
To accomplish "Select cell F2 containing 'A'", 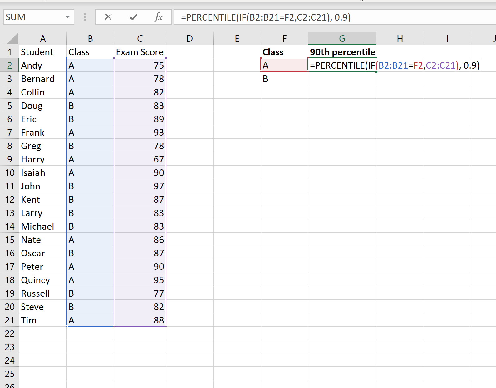I will click(284, 65).
